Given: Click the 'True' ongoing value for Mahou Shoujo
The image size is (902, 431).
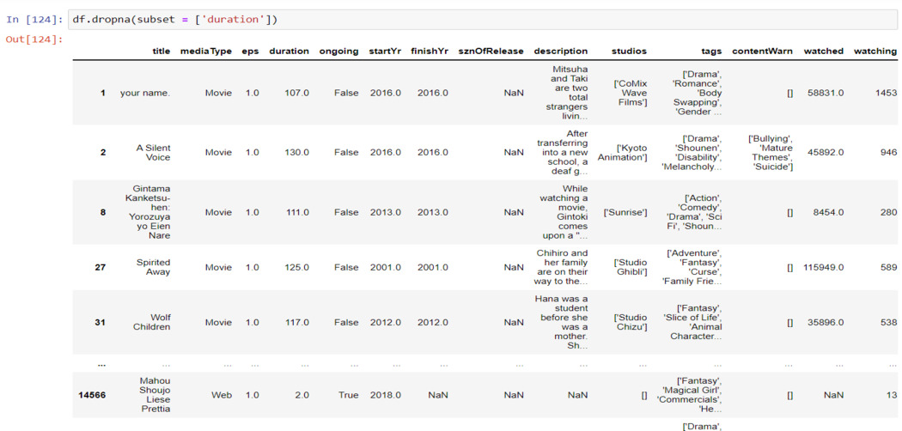Looking at the screenshot, I should [346, 395].
